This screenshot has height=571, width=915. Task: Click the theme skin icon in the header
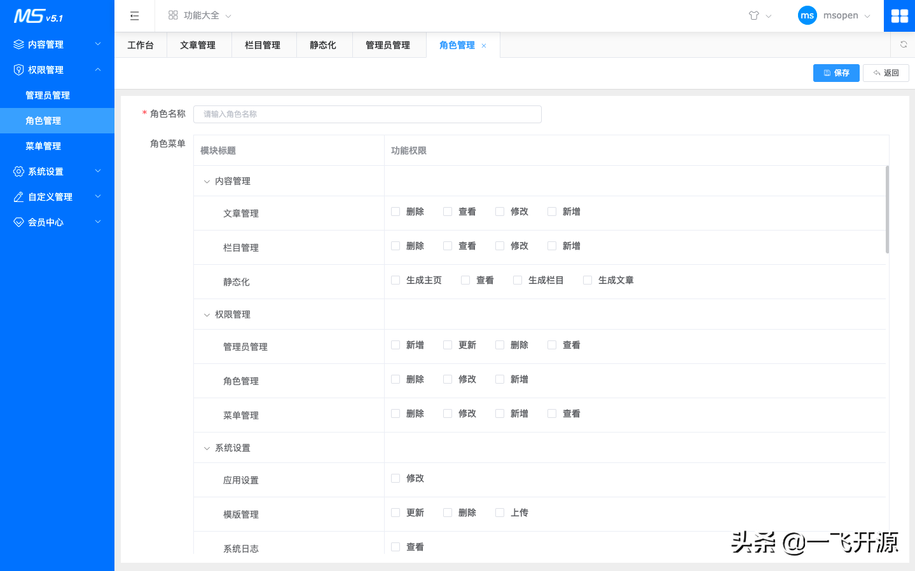tap(754, 15)
